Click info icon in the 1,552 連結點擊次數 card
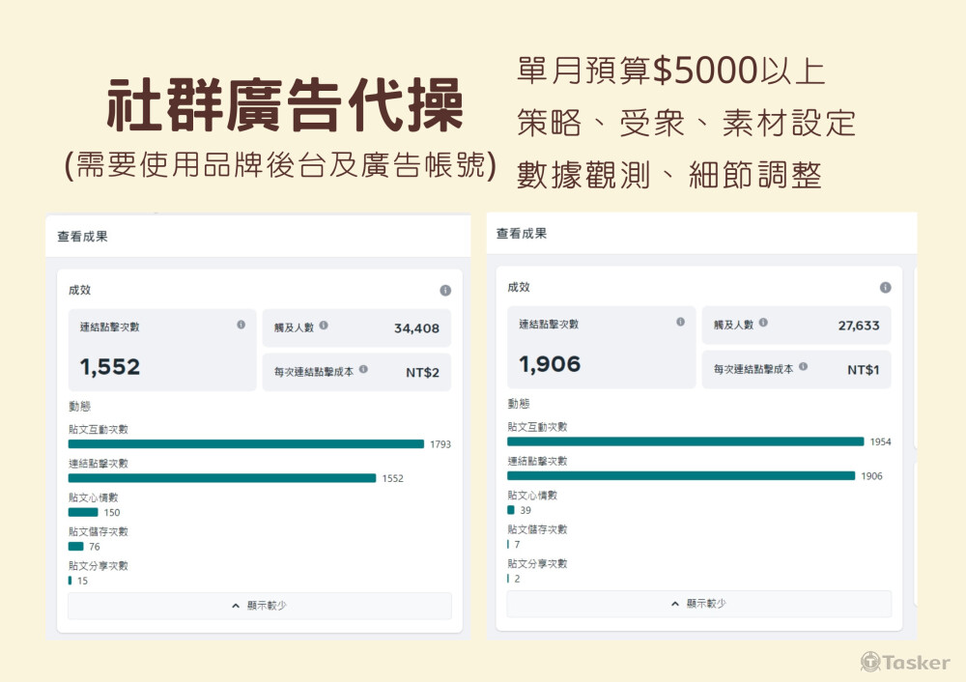The width and height of the screenshot is (966, 682). click(241, 326)
